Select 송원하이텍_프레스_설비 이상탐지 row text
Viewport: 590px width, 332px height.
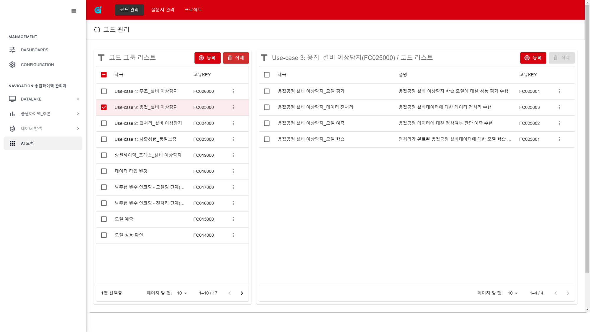(x=148, y=155)
